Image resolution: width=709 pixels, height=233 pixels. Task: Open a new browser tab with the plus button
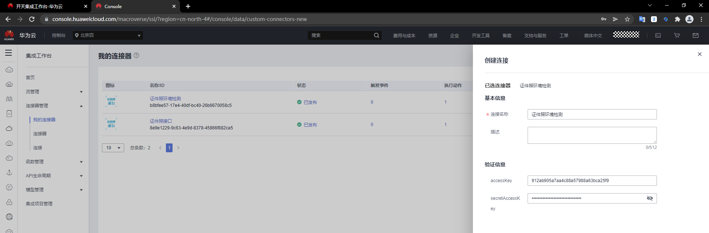pos(188,6)
